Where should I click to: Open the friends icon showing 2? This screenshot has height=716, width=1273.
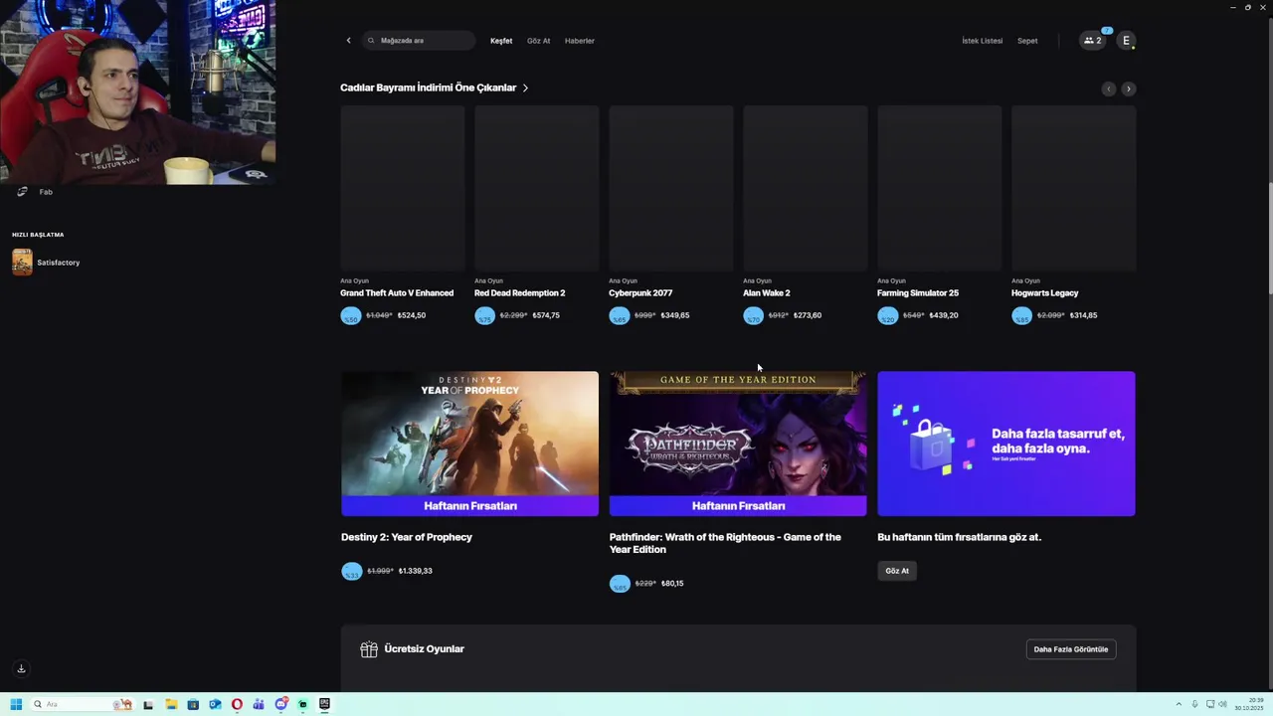pyautogui.click(x=1093, y=41)
